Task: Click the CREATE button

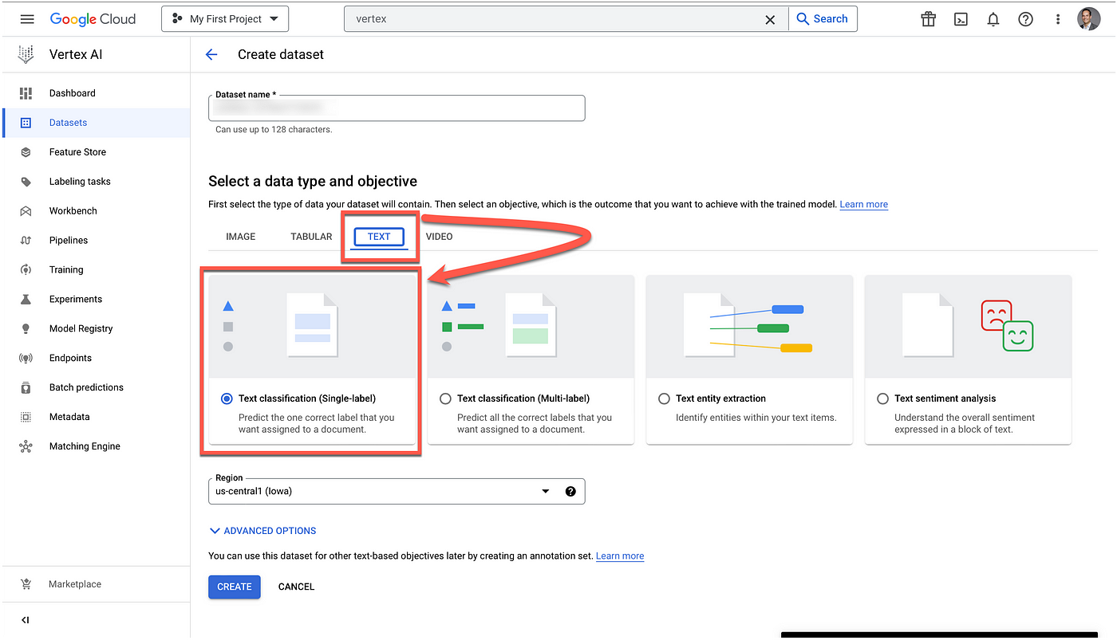Action: [235, 587]
